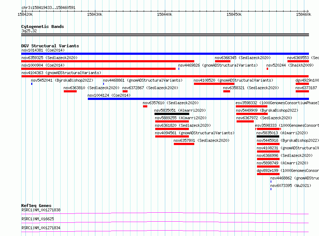
Task: Select the black bar under nsv5835013
Action: tap(268, 136)
